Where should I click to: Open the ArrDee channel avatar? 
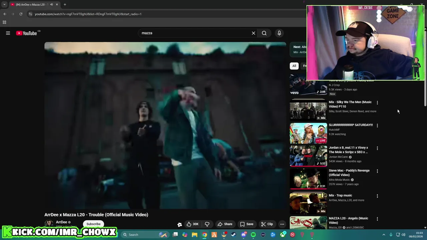pyautogui.click(x=49, y=224)
